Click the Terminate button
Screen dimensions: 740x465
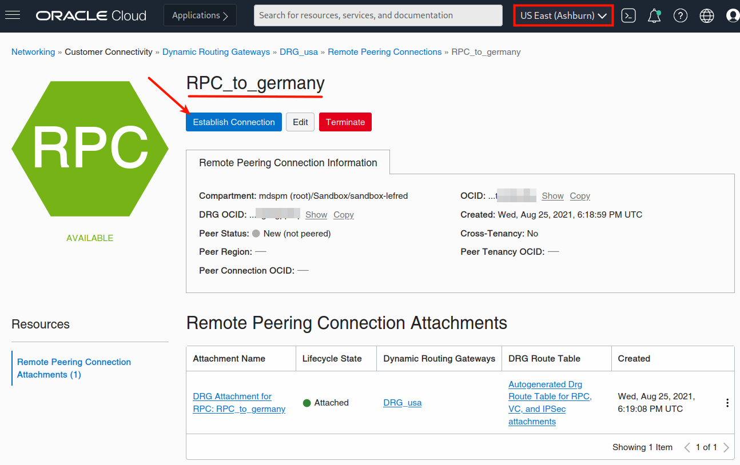coord(345,122)
